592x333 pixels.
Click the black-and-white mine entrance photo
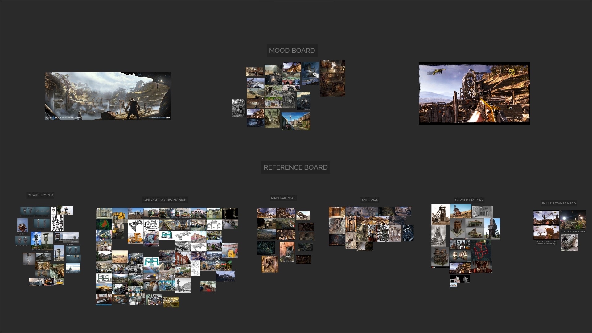click(238, 108)
